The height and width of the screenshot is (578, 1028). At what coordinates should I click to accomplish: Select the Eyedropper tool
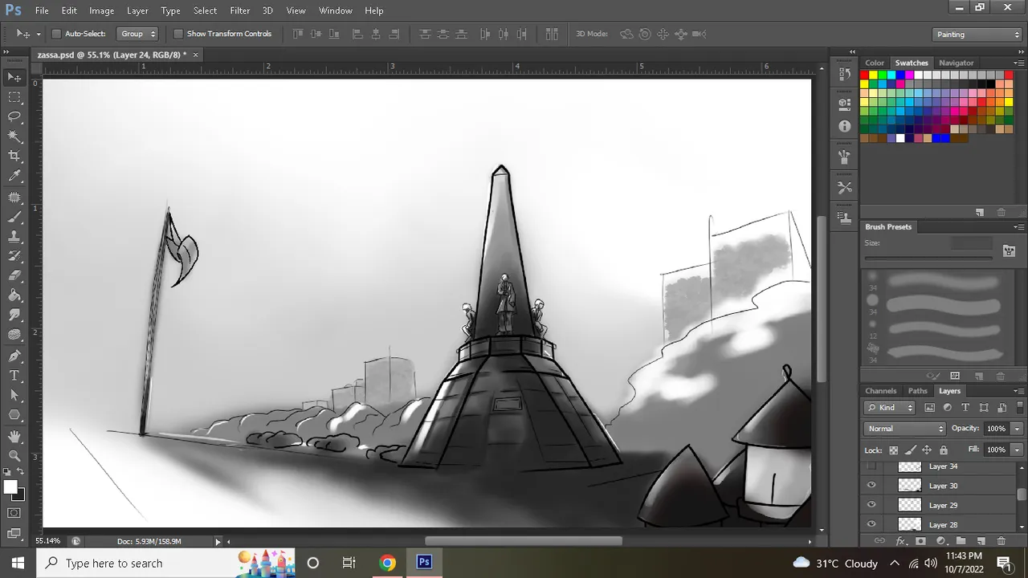point(14,177)
